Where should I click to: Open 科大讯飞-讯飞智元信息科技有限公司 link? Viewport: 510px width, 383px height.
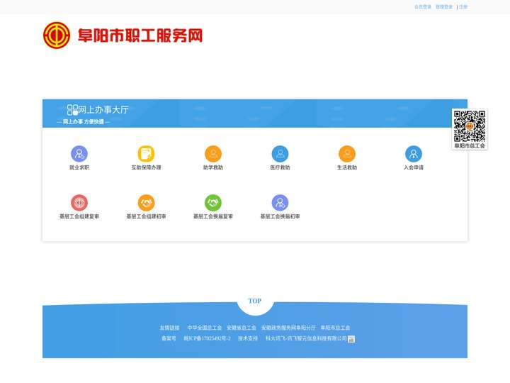pyautogui.click(x=306, y=338)
